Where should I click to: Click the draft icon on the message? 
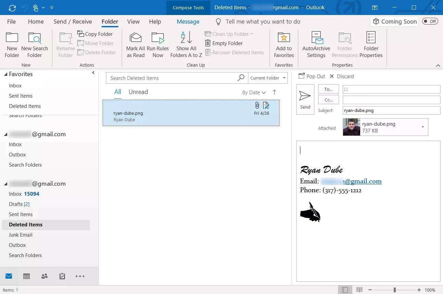point(266,105)
